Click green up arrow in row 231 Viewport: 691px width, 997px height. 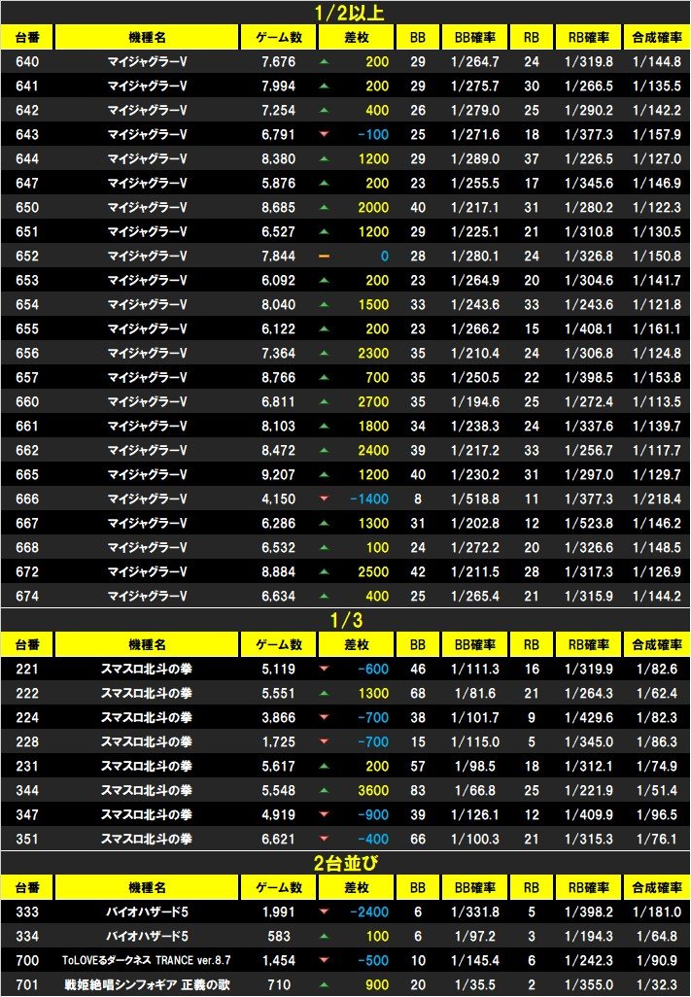tap(325, 766)
